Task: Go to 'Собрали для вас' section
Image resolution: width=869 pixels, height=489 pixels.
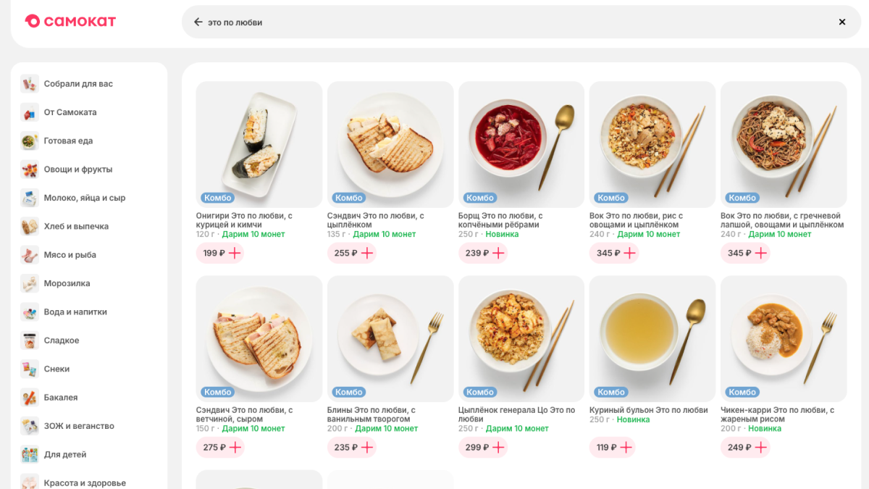Action: click(78, 84)
